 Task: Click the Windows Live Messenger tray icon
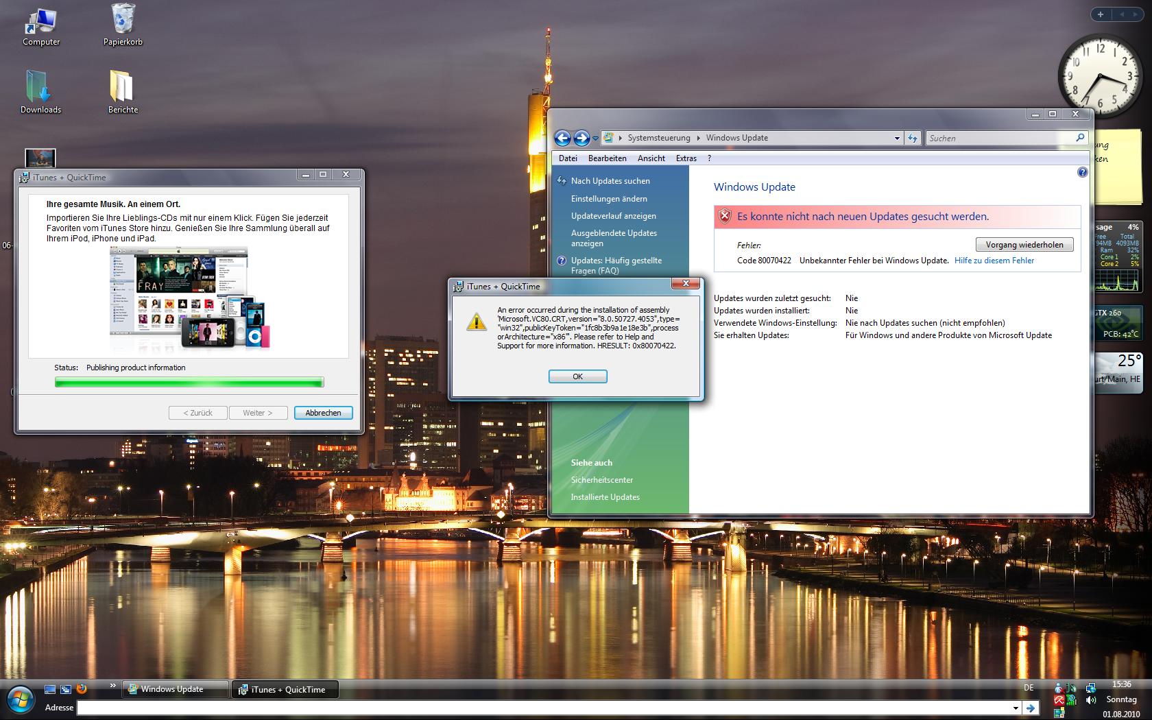(x=1059, y=688)
